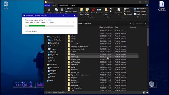Click the Renomear icon

click(x=99, y=10)
